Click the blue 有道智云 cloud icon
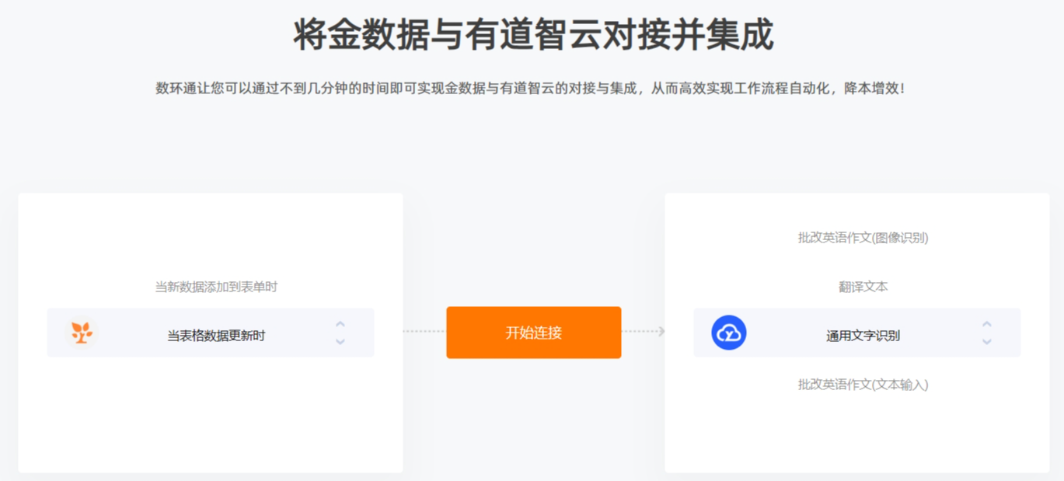The width and height of the screenshot is (1064, 481). [729, 333]
